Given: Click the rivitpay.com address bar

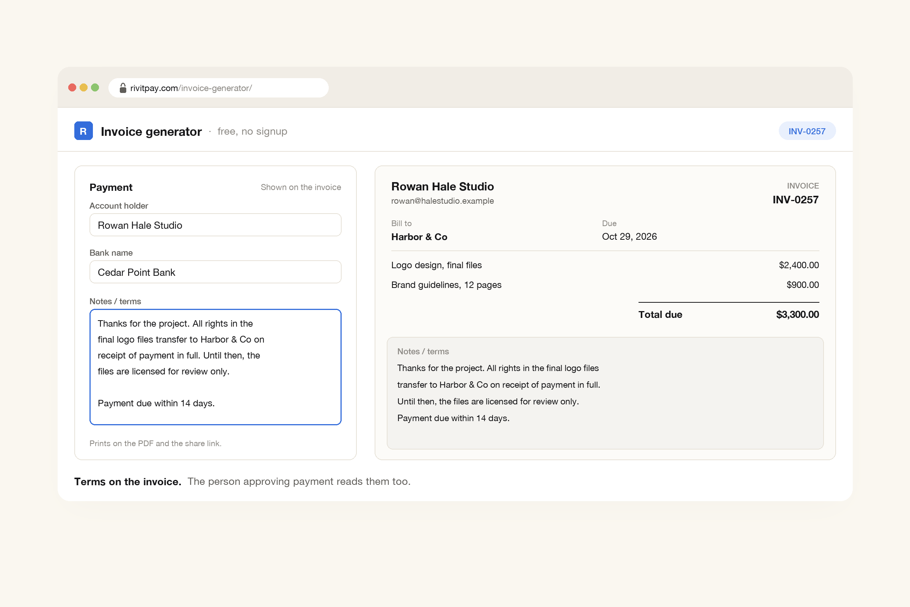Looking at the screenshot, I should 219,88.
